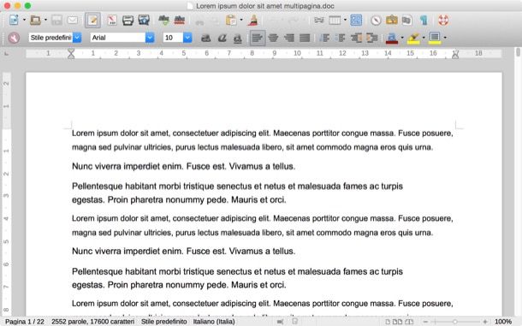The height and width of the screenshot is (326, 522).
Task: Select book view layout icon
Action: (409, 322)
